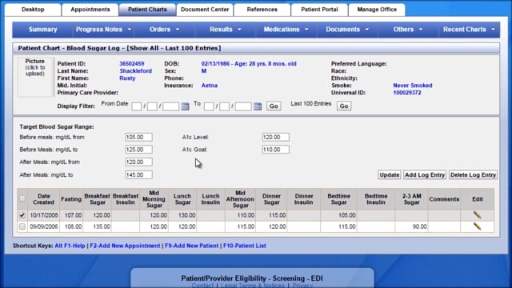
Task: Expand the Medications dropdown menu
Action: pyautogui.click(x=306, y=30)
